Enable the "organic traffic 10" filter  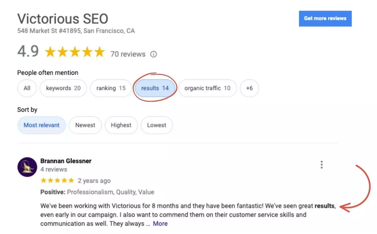click(x=207, y=88)
